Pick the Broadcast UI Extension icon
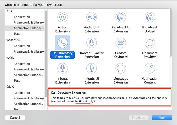This screenshot has height=125, width=177. pyautogui.click(x=121, y=17)
